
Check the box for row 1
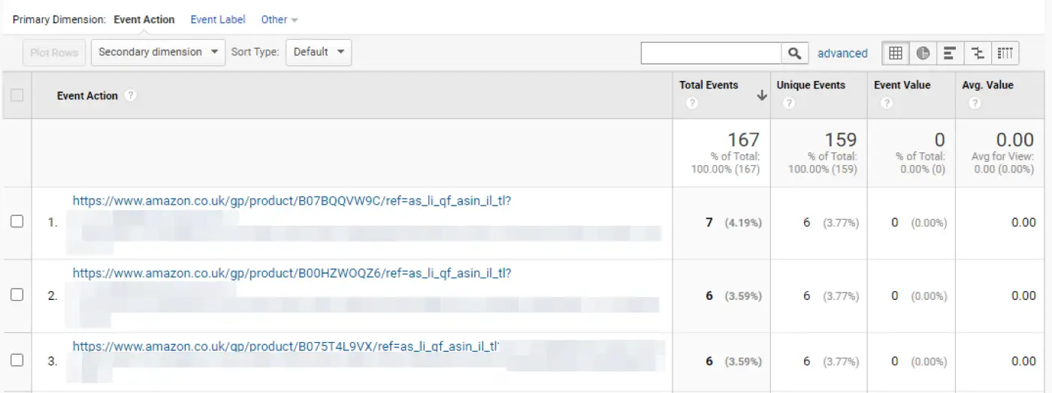[x=17, y=221]
